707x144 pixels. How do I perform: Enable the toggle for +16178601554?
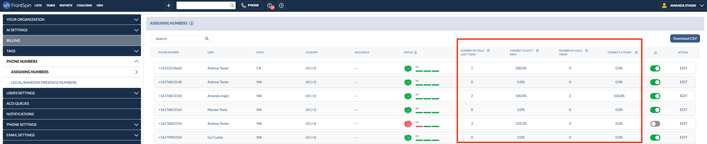pyautogui.click(x=655, y=124)
